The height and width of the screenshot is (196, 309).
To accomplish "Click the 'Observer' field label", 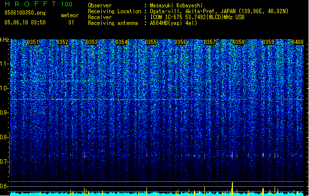I will coord(100,5).
